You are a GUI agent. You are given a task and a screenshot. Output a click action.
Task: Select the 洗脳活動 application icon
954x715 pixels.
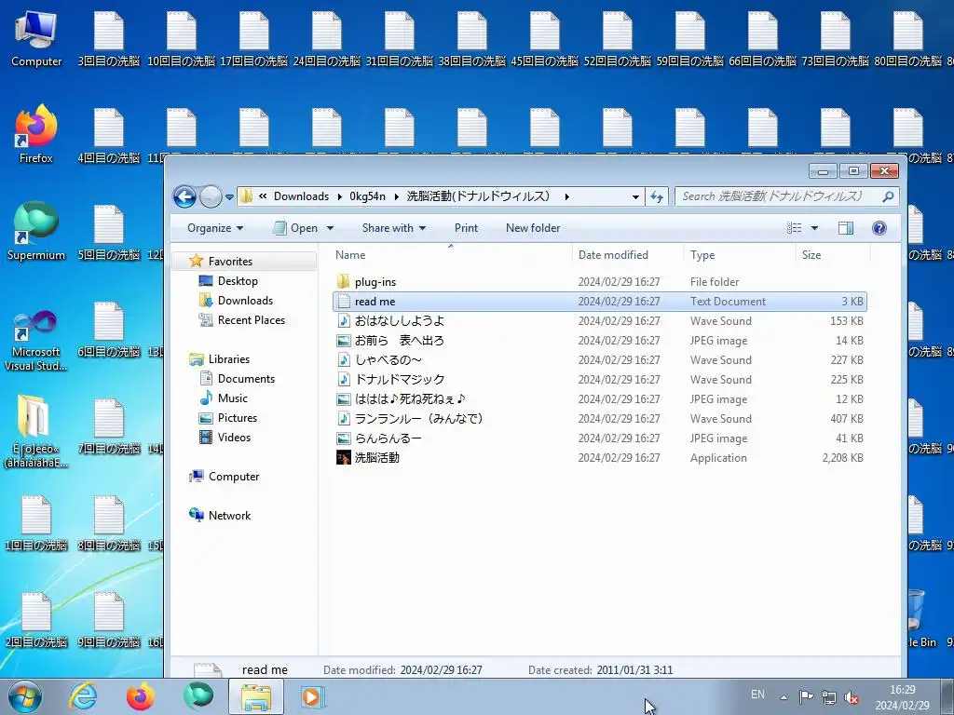[x=344, y=458]
